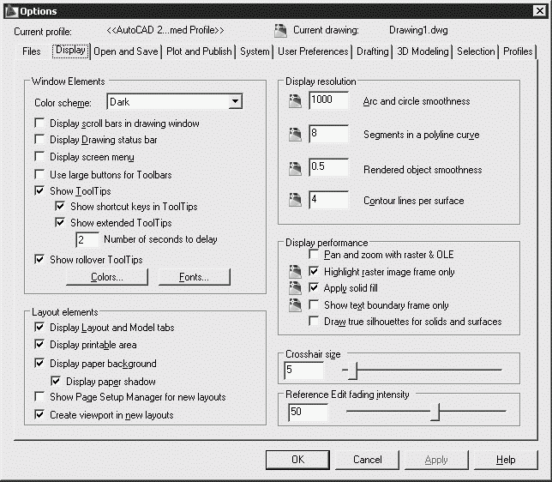Click the Crosshair size slider handle
The image size is (552, 482).
pos(351,371)
